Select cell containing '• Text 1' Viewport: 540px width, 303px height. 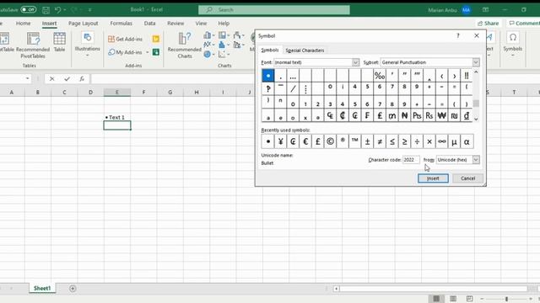(x=117, y=118)
